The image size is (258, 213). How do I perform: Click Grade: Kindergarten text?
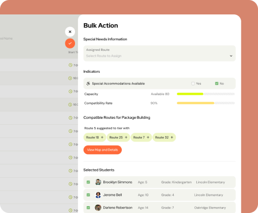coord(177,182)
